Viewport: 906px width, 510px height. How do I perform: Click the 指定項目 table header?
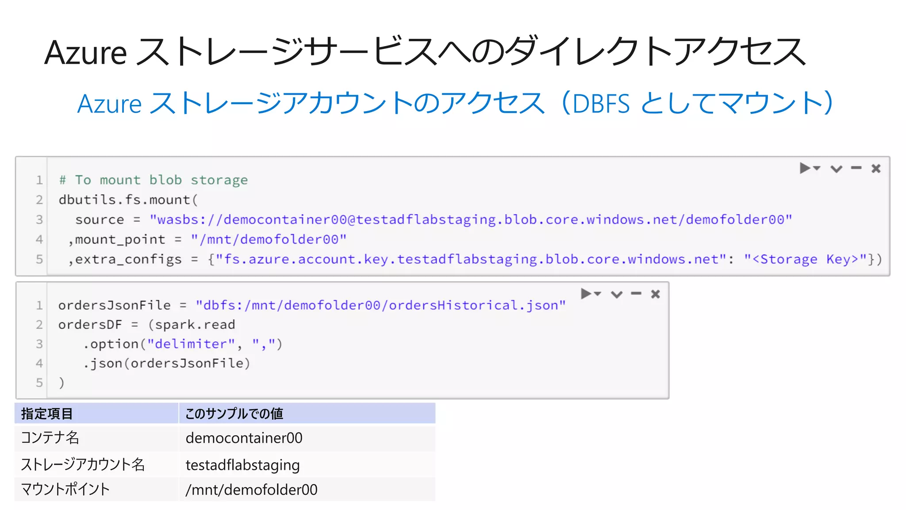[47, 413]
